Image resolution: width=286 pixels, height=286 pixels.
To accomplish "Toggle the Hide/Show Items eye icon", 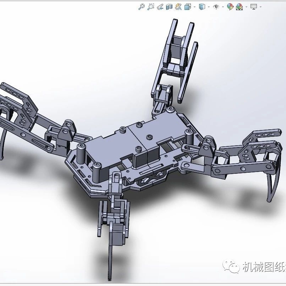I will pyautogui.click(x=216, y=7).
